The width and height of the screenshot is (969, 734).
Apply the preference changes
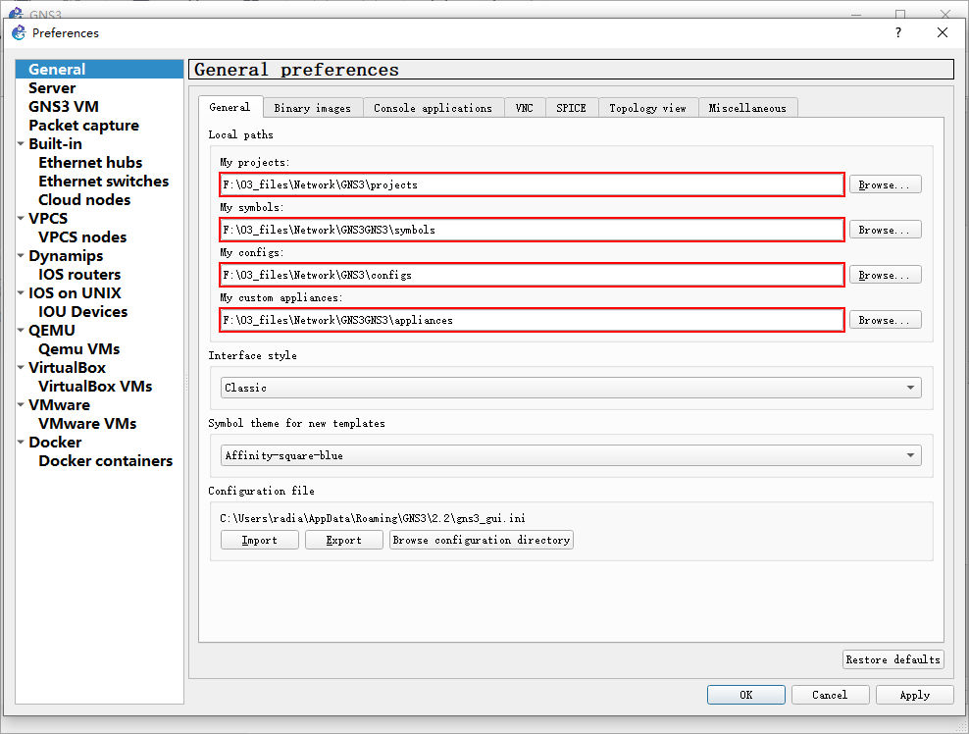tap(915, 695)
